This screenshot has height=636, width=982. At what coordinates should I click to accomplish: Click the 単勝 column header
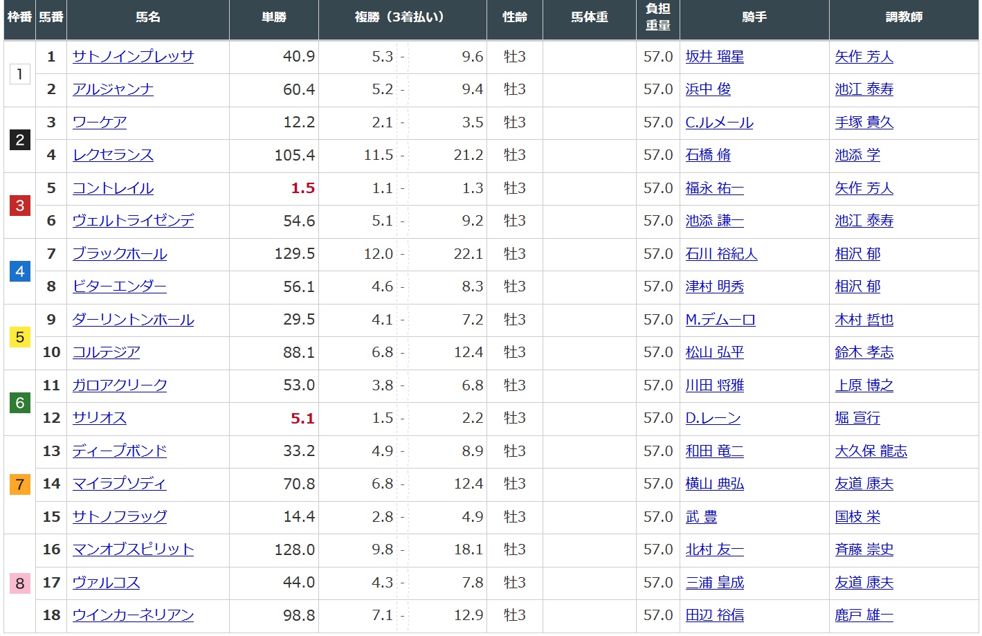click(273, 17)
